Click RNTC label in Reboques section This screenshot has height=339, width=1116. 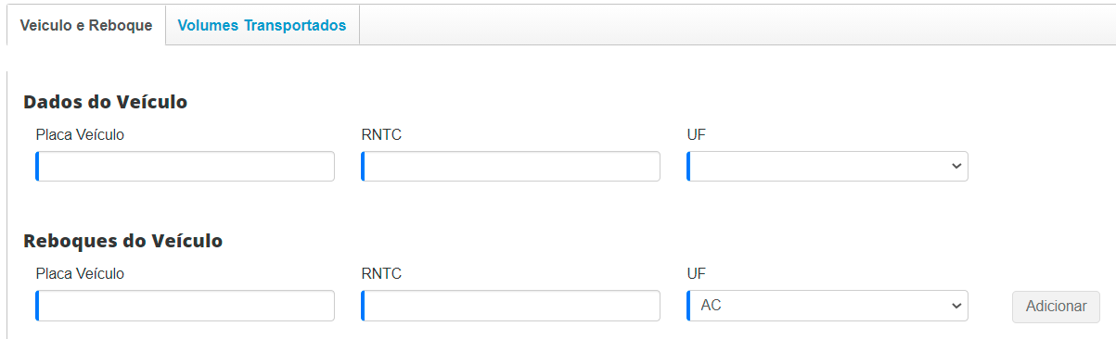[381, 274]
